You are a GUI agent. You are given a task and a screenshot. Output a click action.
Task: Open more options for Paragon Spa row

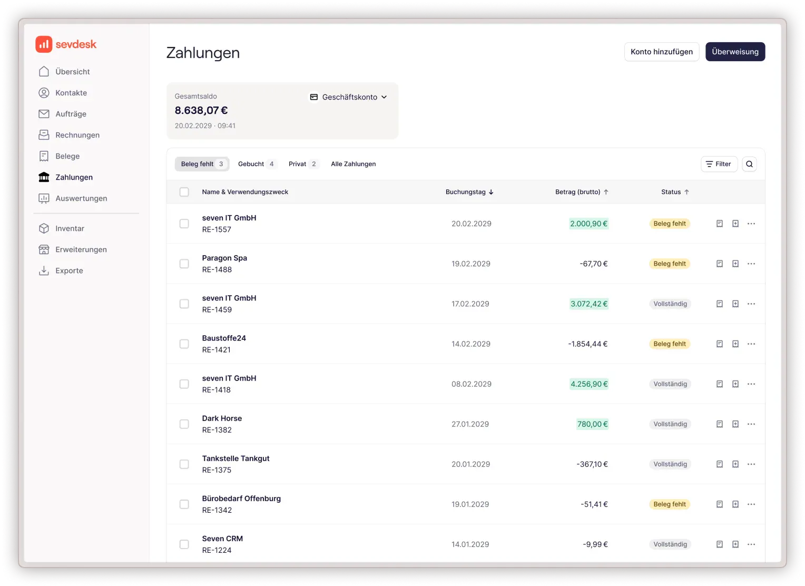tap(751, 263)
